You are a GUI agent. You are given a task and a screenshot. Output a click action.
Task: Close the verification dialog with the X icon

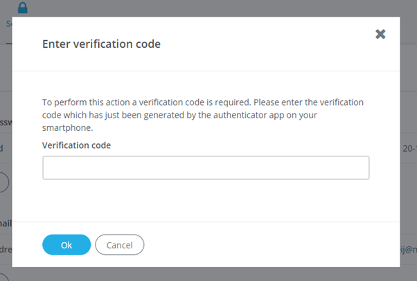tap(380, 34)
